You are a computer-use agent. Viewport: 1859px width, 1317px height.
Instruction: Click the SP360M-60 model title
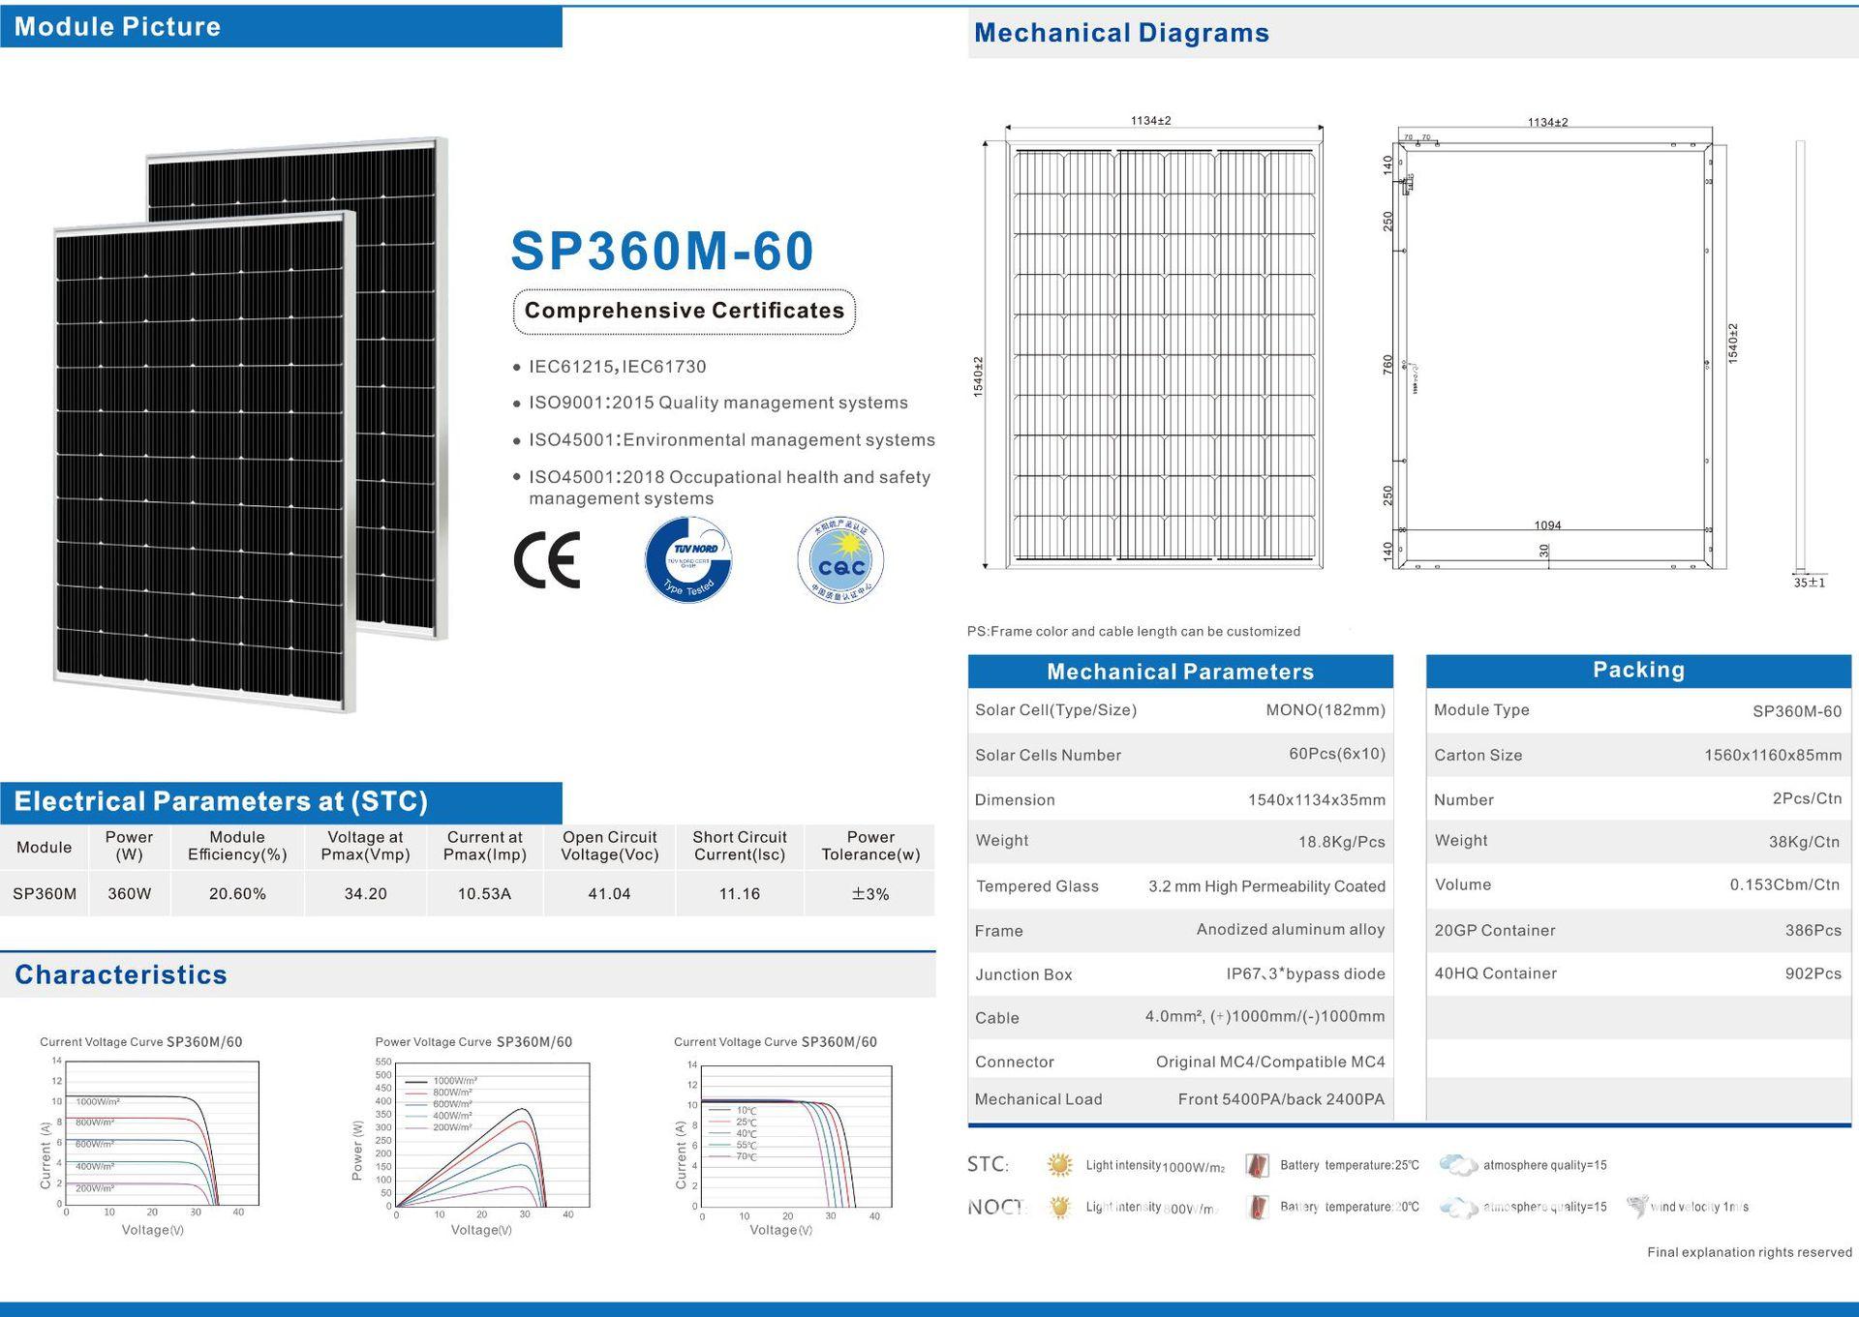click(662, 251)
